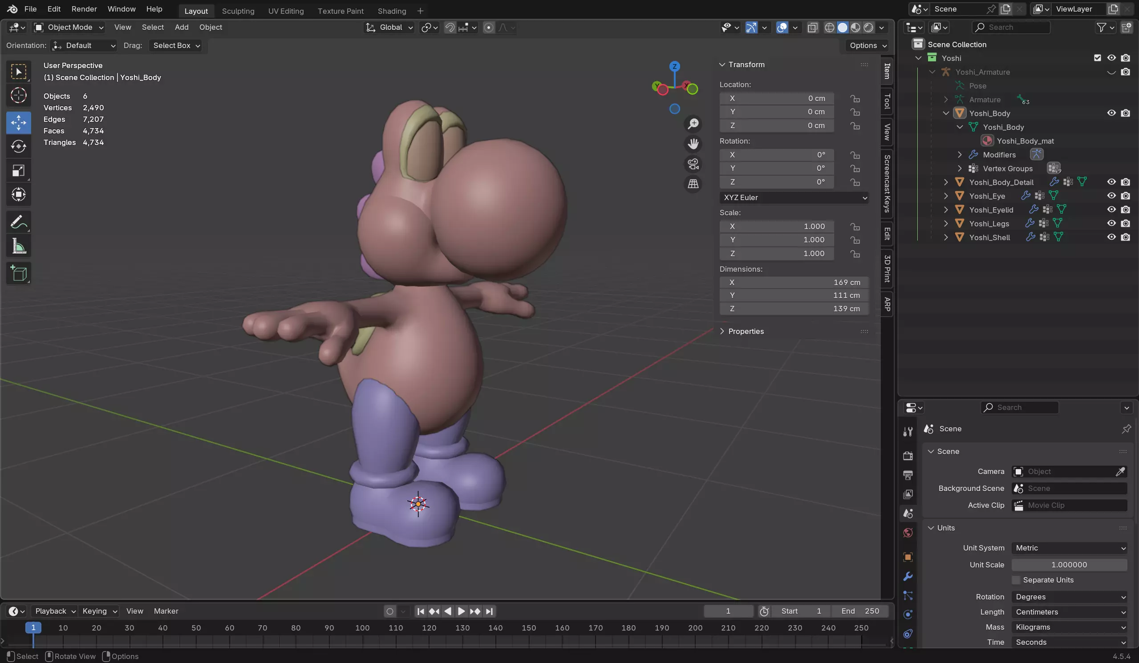Click the Unit Scale value field

(x=1069, y=565)
